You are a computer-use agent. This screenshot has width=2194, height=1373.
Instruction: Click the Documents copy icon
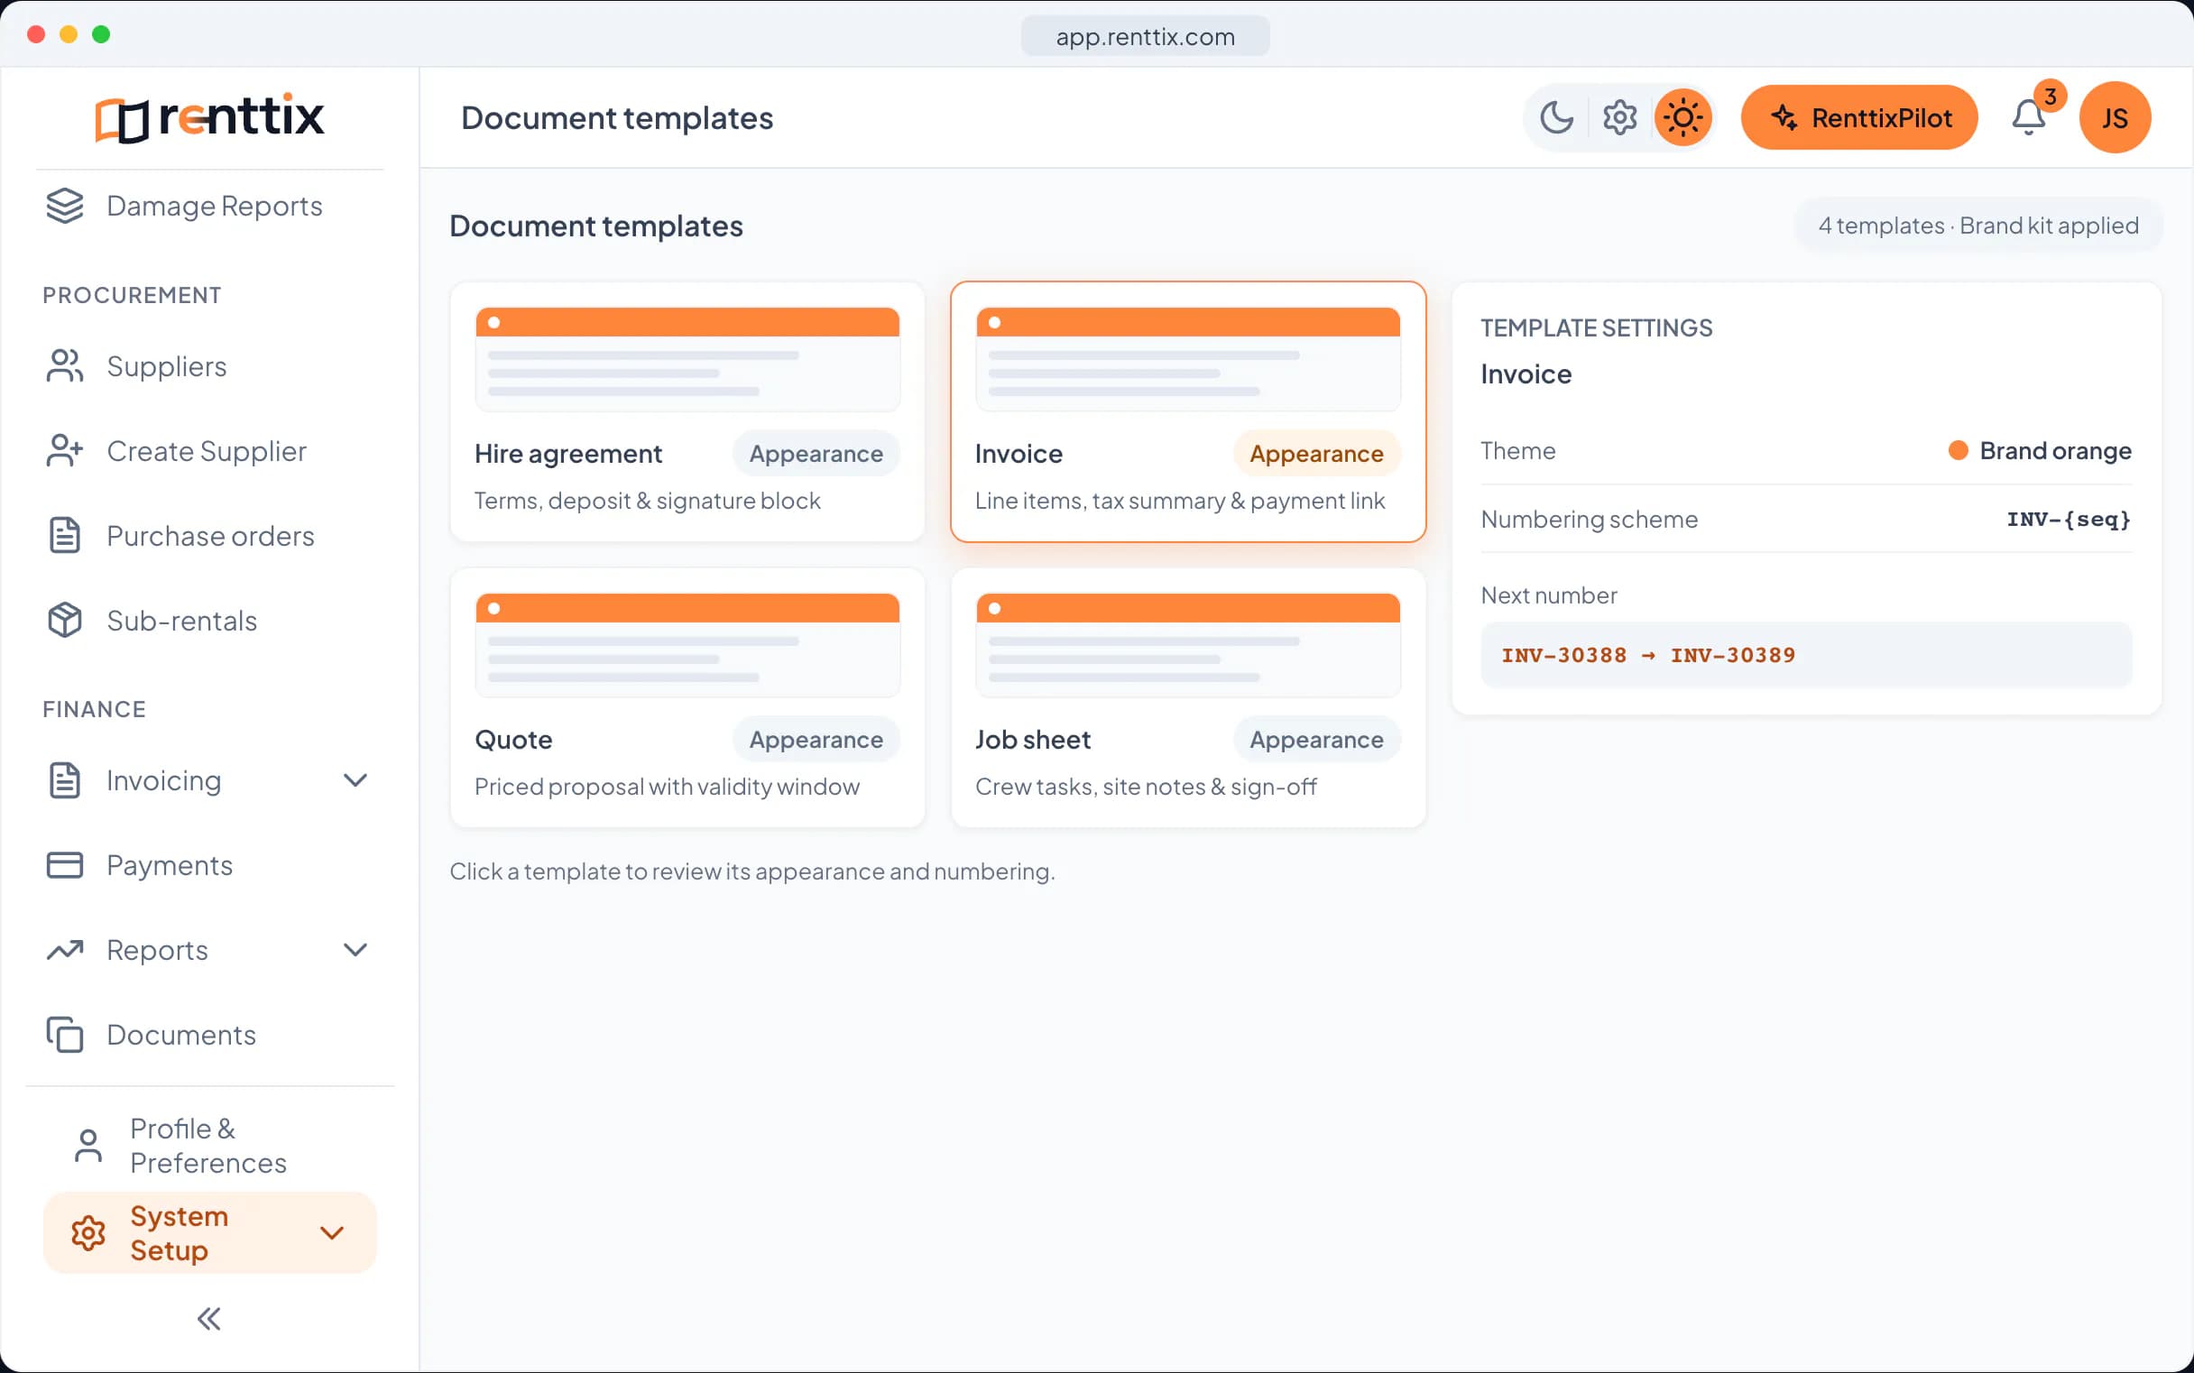(64, 1036)
